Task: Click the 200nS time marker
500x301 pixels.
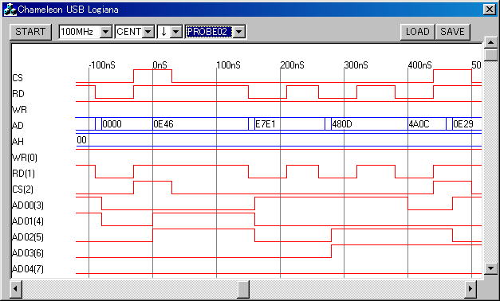Action: click(292, 65)
